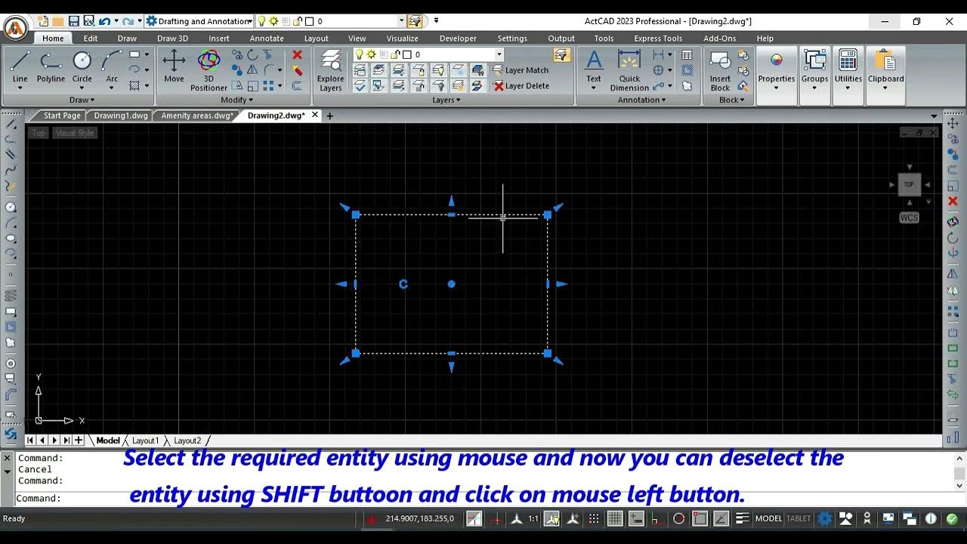
Task: Toggle polar tracking circle icon
Action: [x=678, y=518]
